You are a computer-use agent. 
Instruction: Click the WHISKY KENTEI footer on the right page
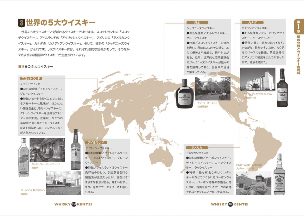pyautogui.click(x=230, y=204)
